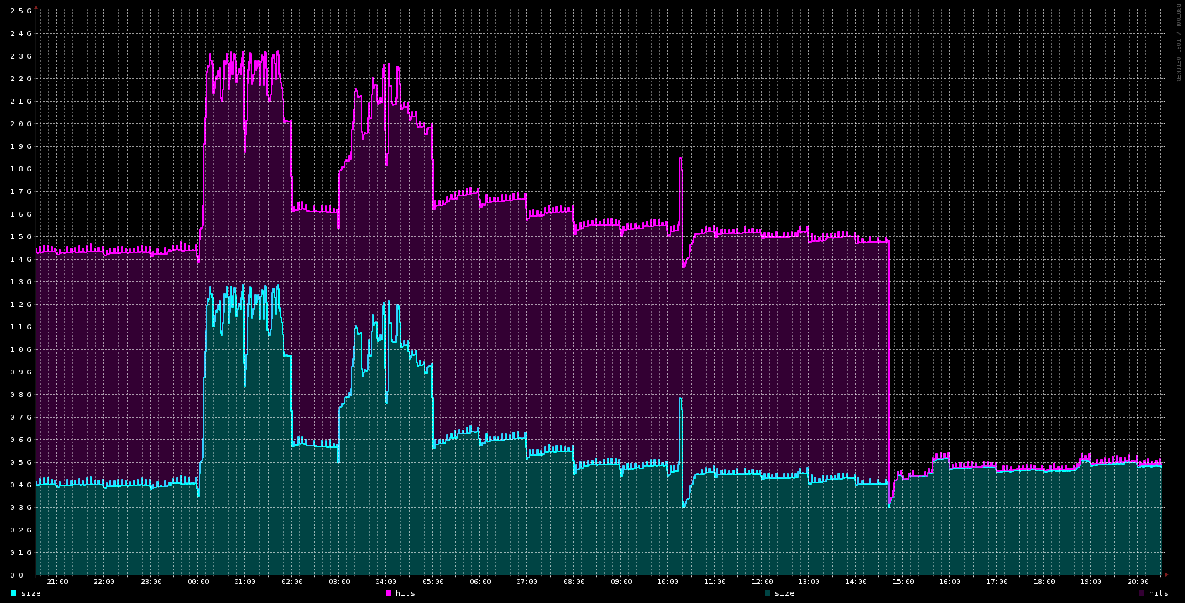The height and width of the screenshot is (603, 1185).
Task: Click the red arrow at x-axis right end
Action: point(1167,575)
